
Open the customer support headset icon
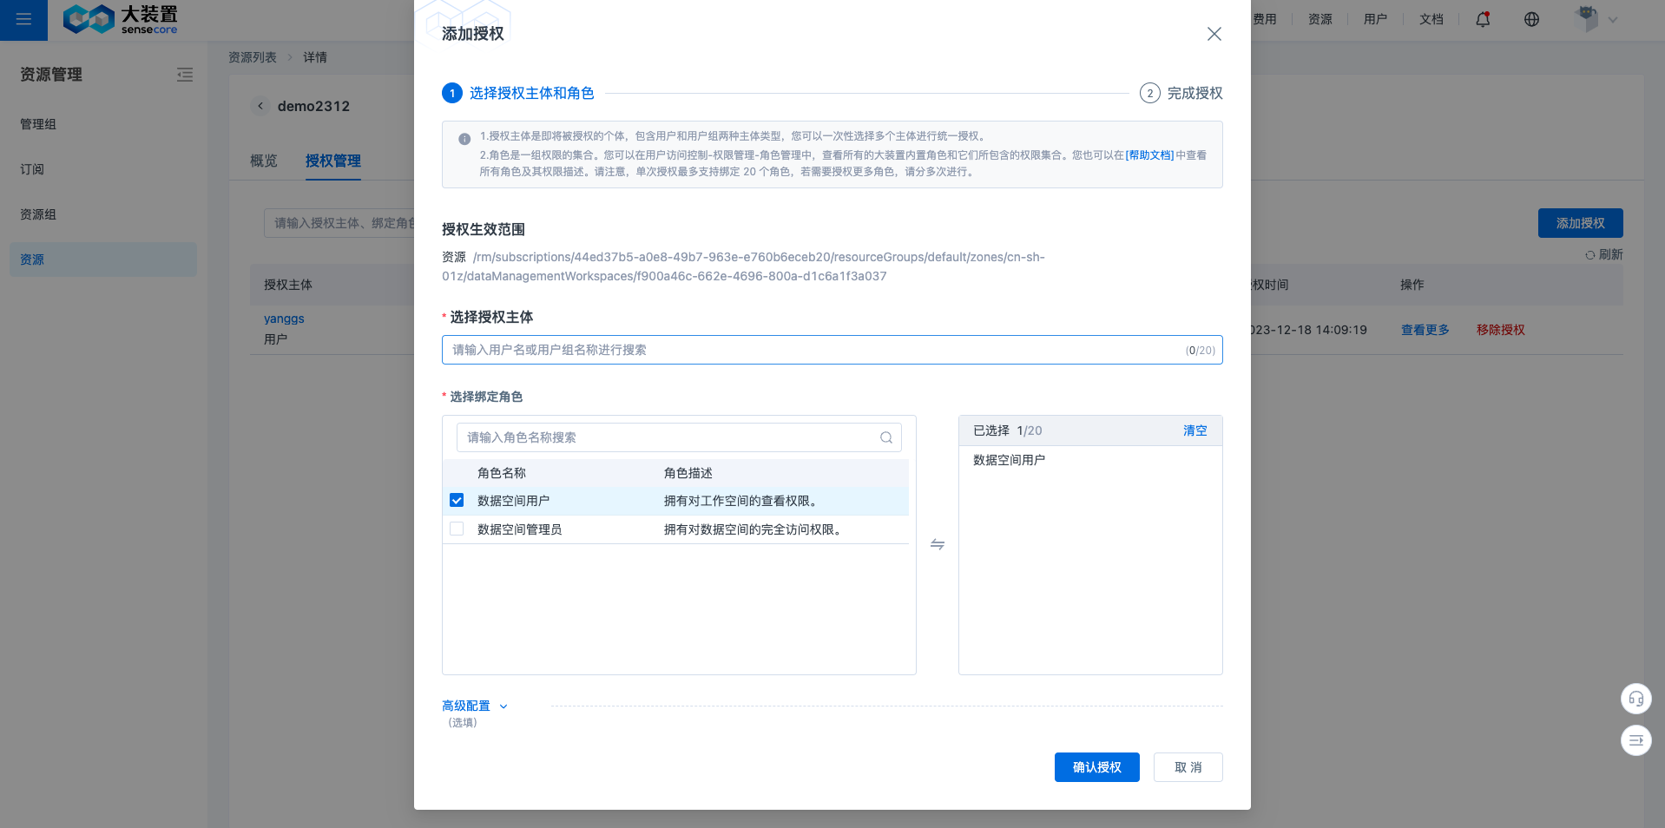click(1635, 698)
